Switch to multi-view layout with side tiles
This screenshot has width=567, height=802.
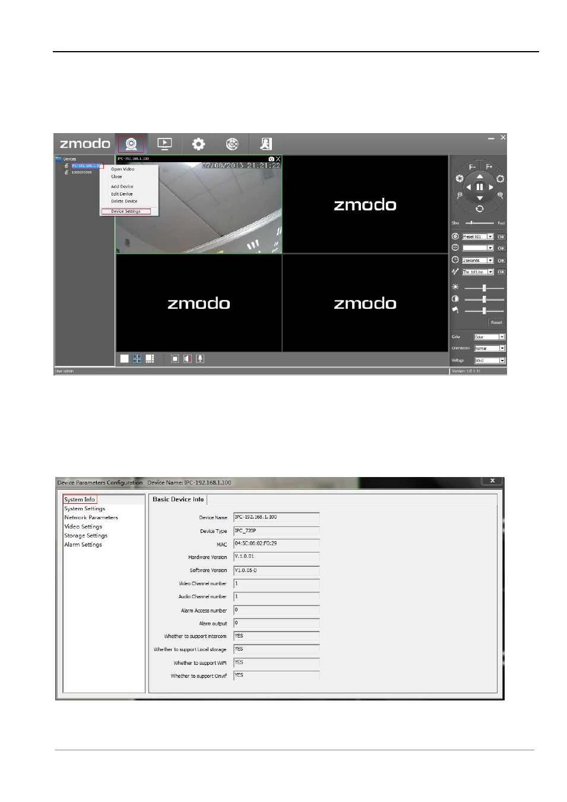click(x=150, y=359)
